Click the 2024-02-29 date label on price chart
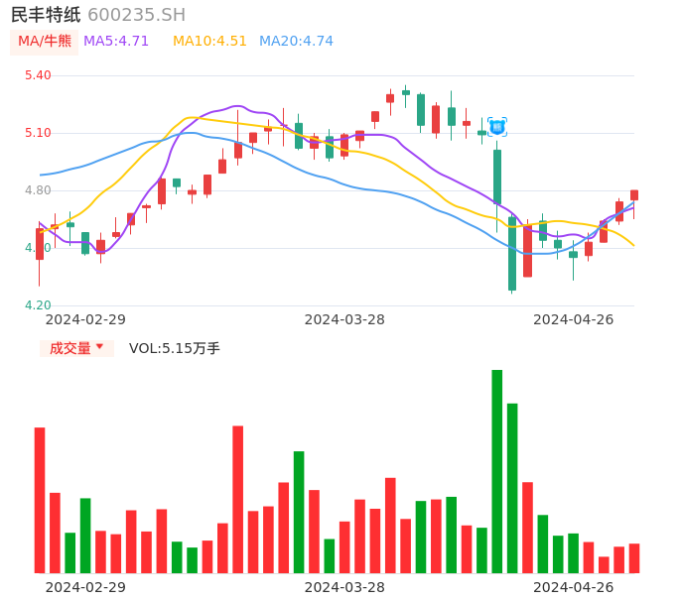The width and height of the screenshot is (681, 601). click(85, 319)
